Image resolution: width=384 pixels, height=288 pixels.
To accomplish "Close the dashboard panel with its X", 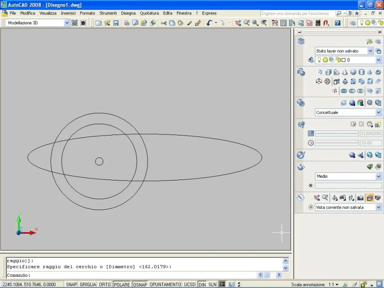I will coord(380,32).
